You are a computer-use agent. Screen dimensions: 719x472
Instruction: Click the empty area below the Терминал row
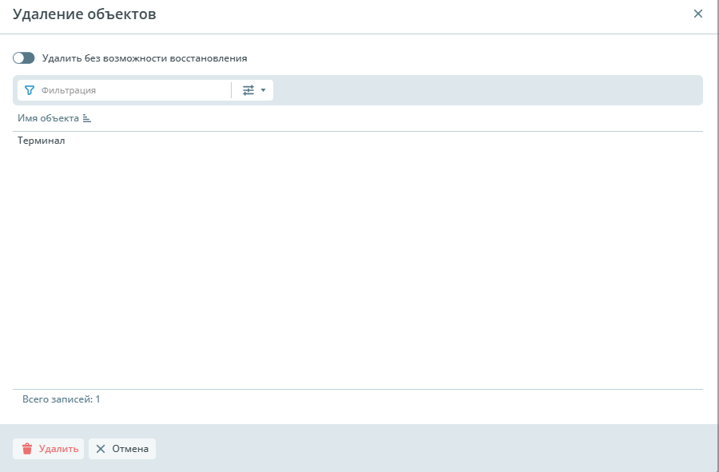(358, 264)
